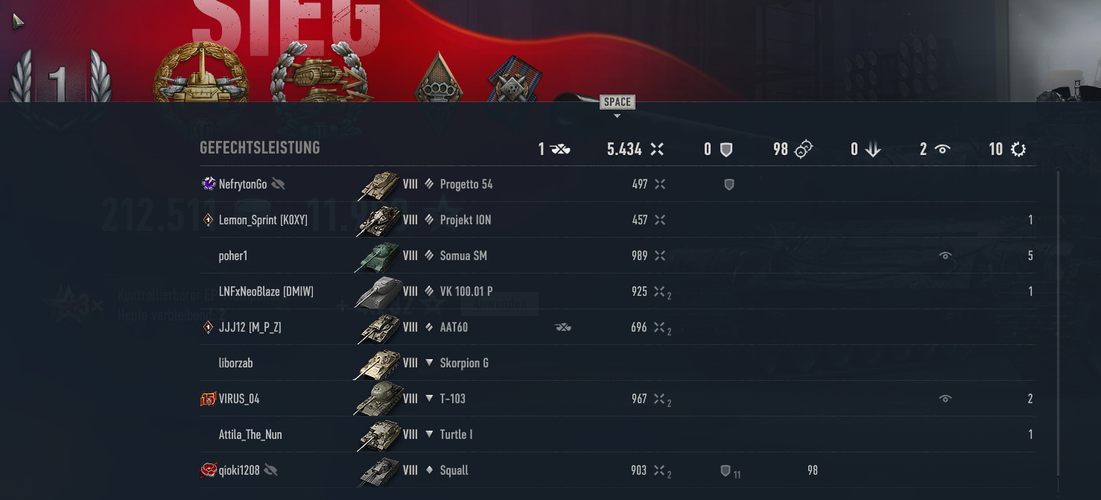
Task: Toggle hidden-eye icon next to qioki1208
Action: pos(271,470)
